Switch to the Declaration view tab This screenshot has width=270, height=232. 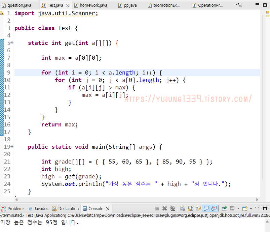(x=66, y=209)
